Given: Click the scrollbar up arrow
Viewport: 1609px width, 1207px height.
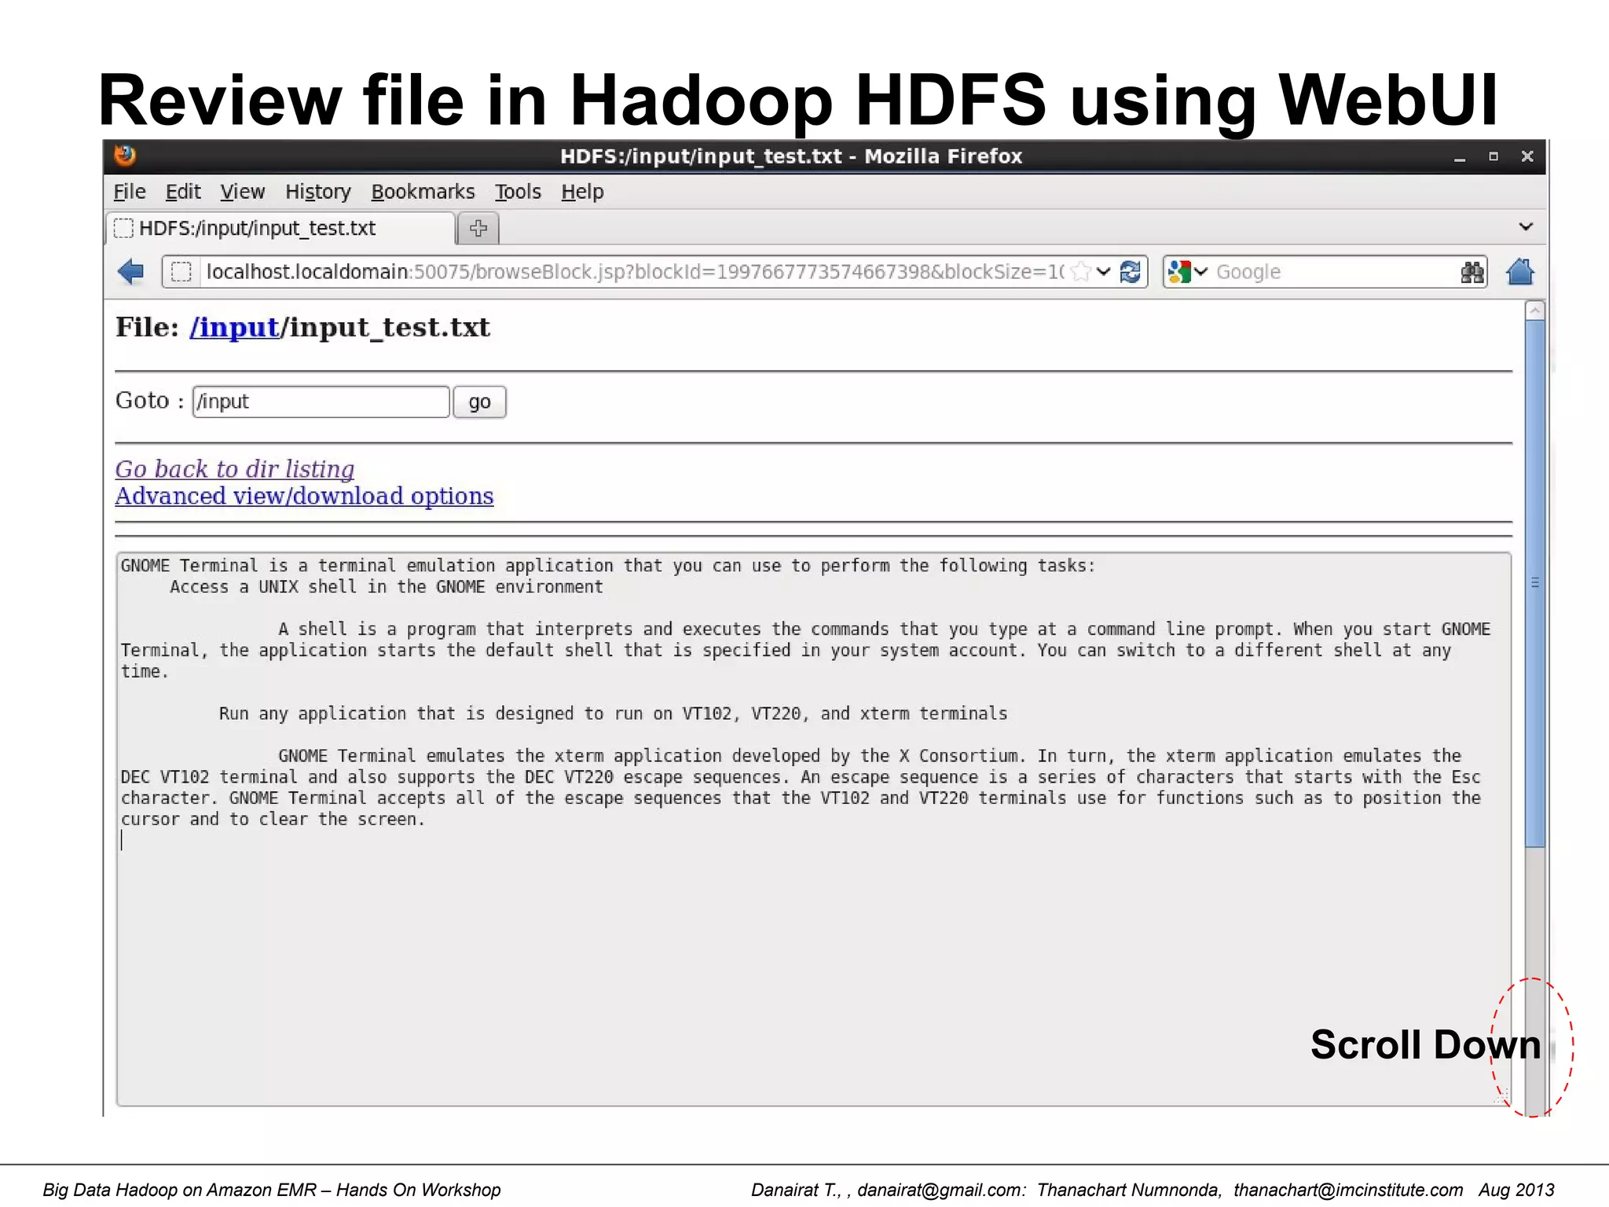Looking at the screenshot, I should (1534, 310).
